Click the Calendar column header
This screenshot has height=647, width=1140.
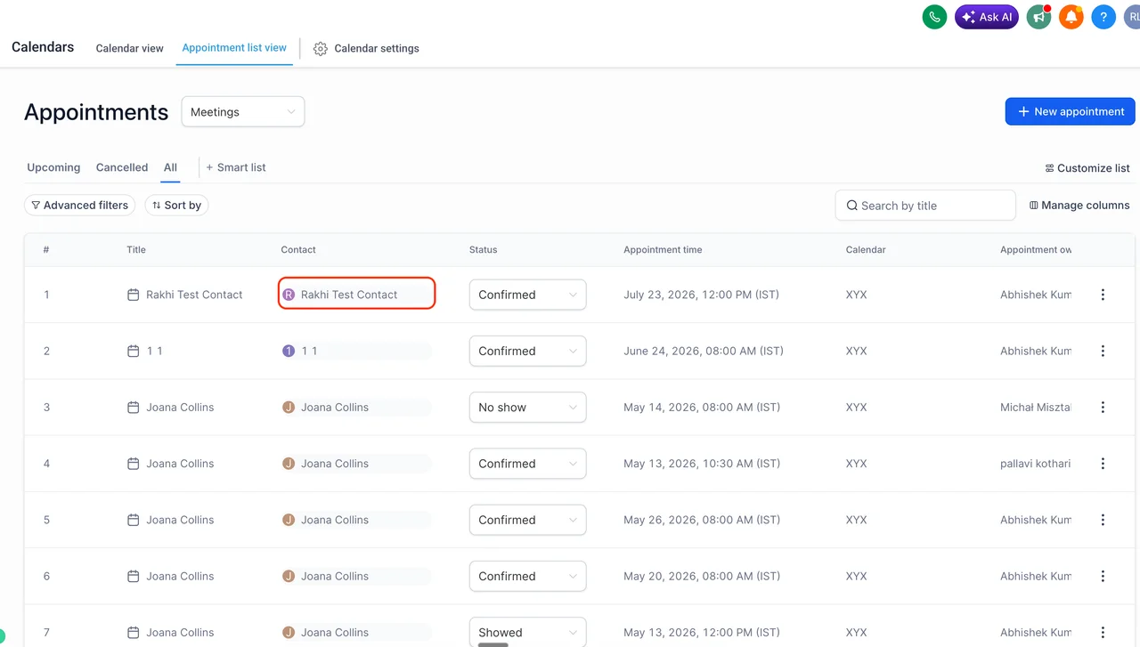866,250
